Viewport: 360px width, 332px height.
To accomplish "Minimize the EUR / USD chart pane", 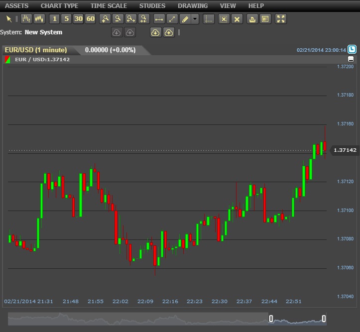I will coord(351,59).
